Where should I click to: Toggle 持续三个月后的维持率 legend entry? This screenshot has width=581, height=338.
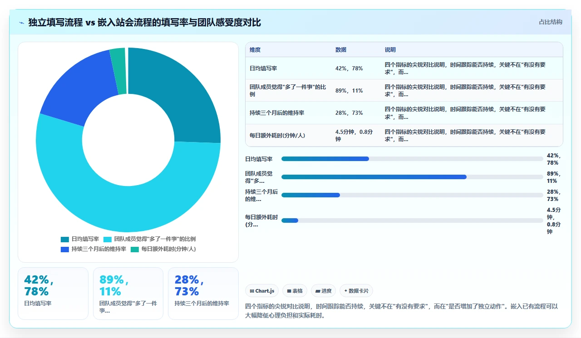coord(93,249)
